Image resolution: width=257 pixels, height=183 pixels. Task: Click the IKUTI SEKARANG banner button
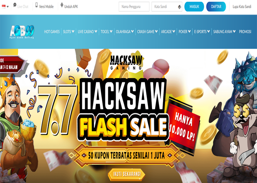[x=127, y=174]
